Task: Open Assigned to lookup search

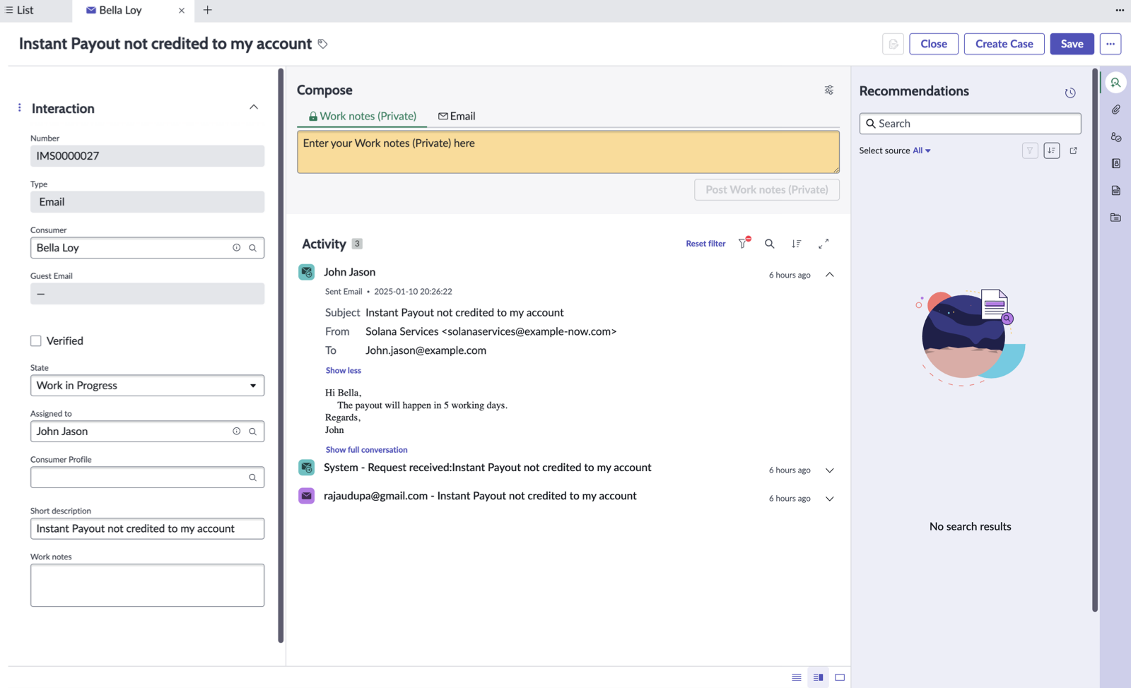Action: point(252,432)
